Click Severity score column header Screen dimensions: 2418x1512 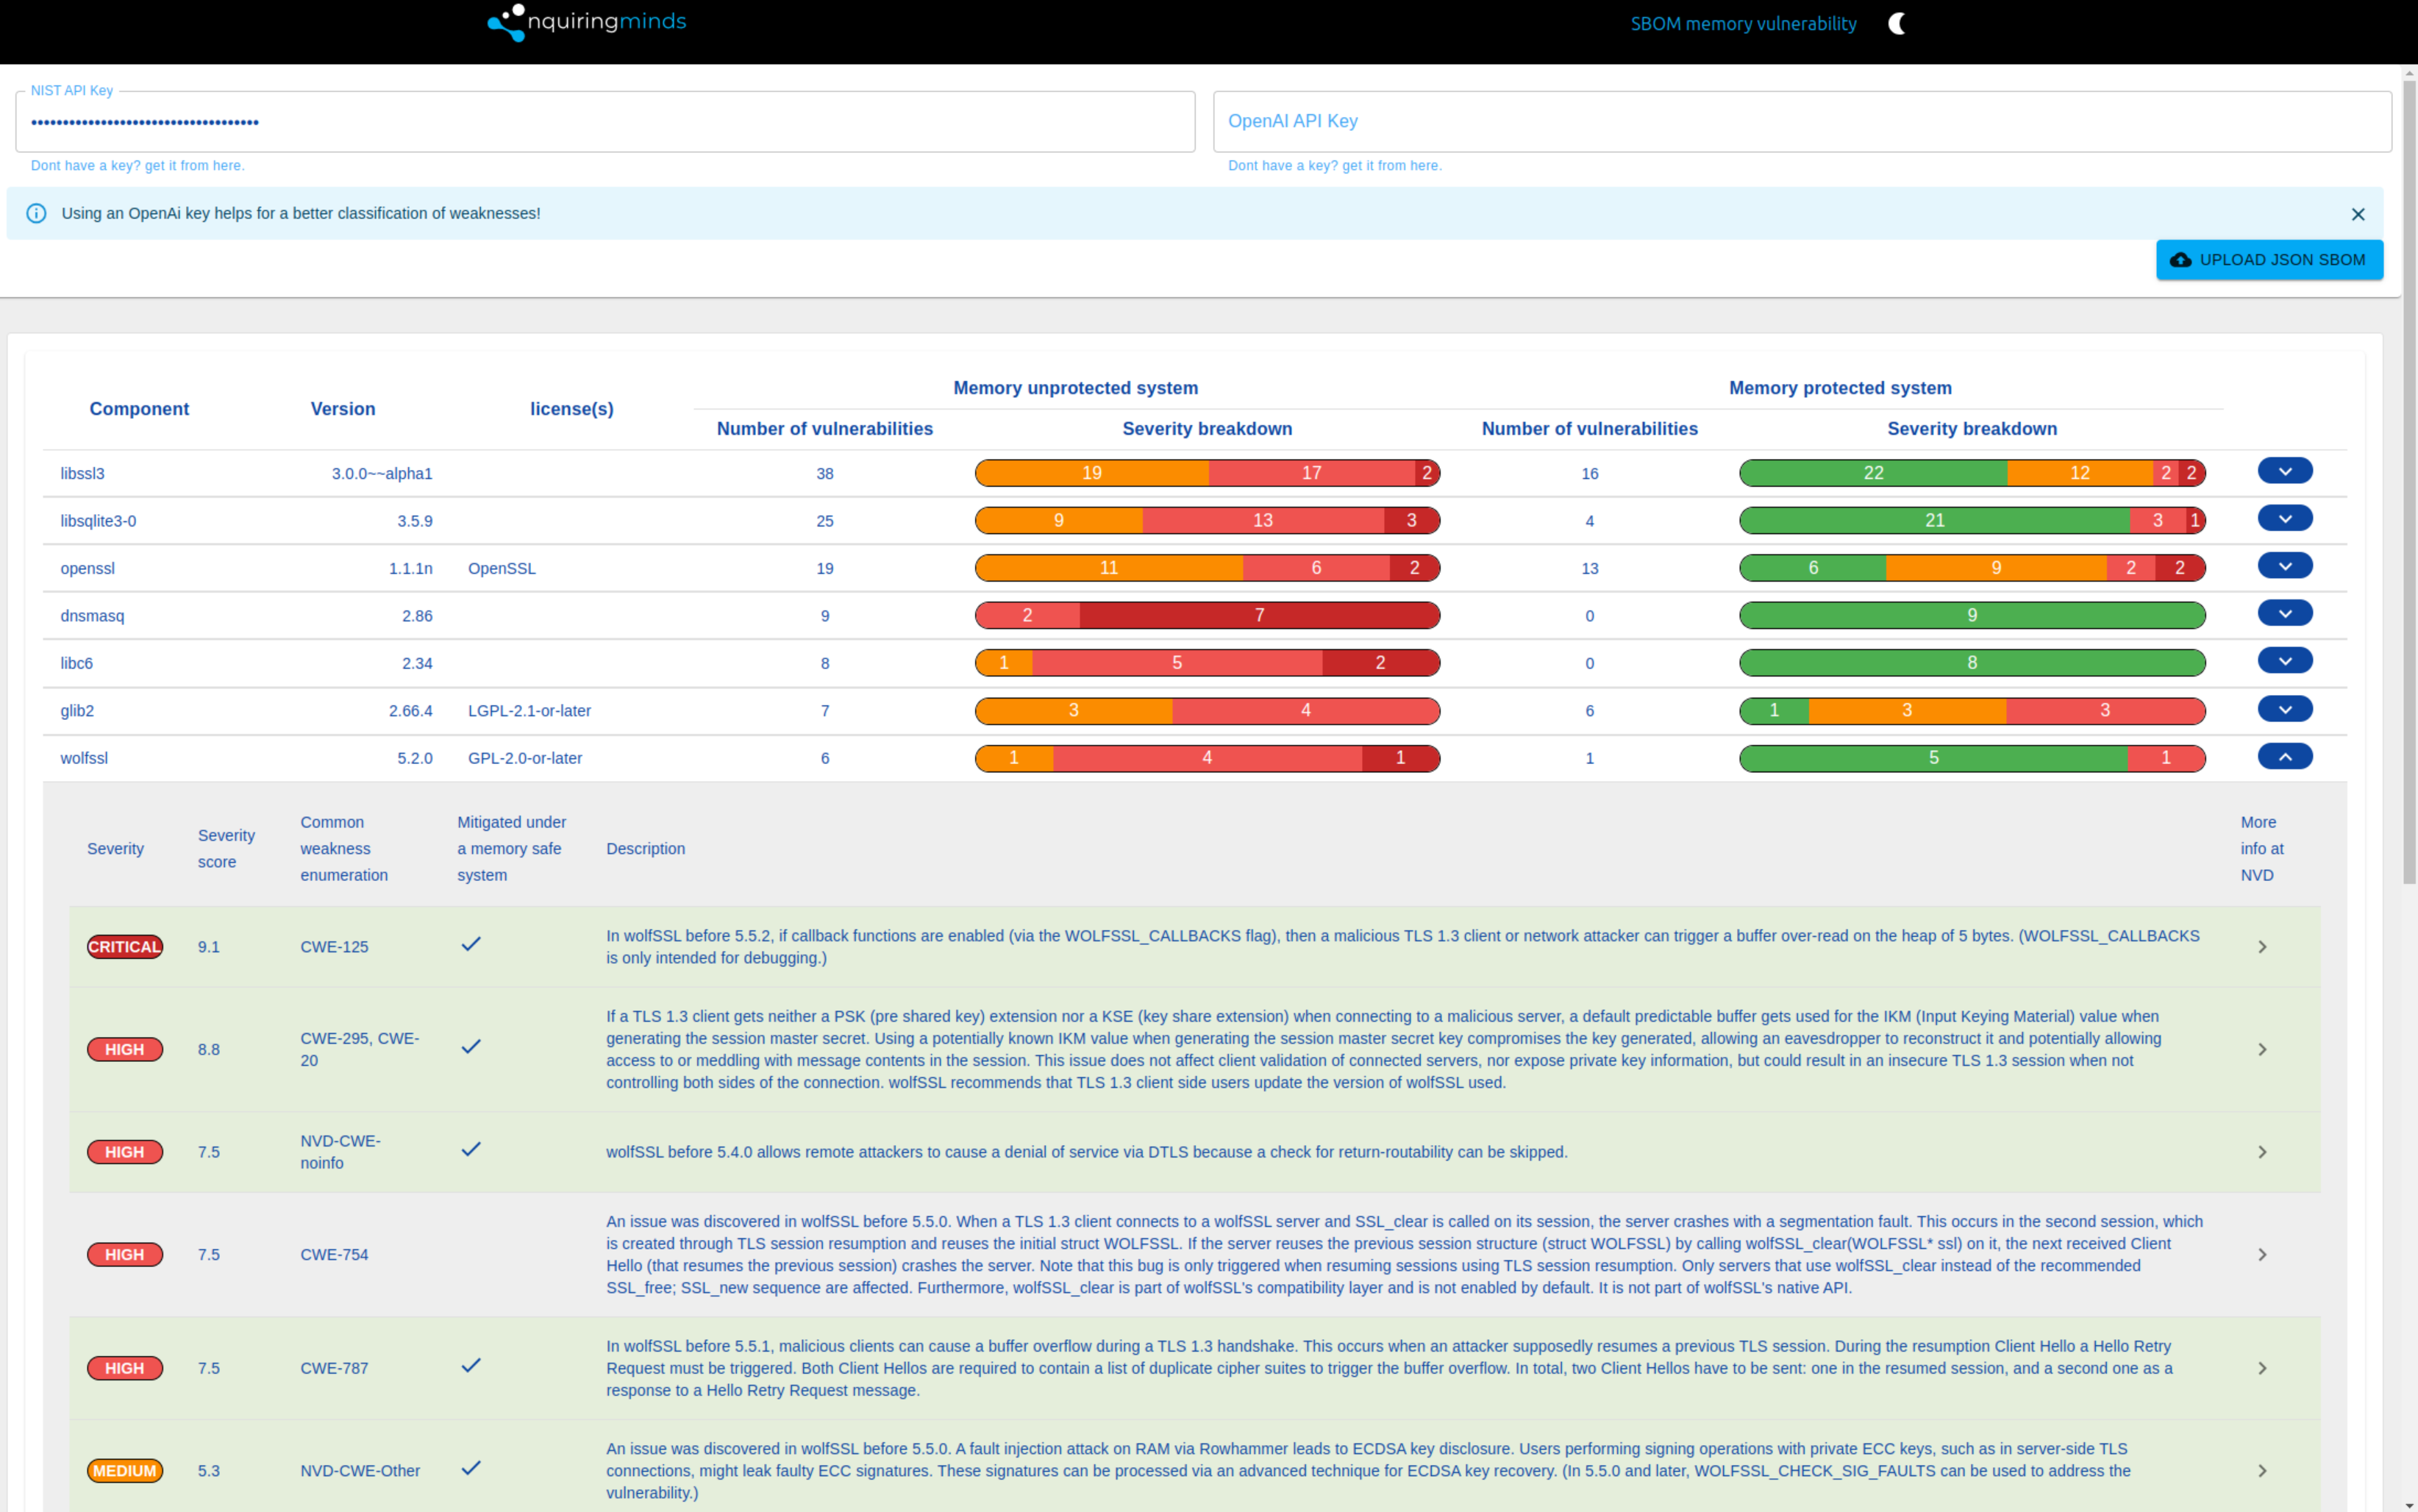226,849
